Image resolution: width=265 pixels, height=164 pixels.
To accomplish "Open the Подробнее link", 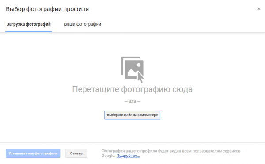I will [x=128, y=156].
